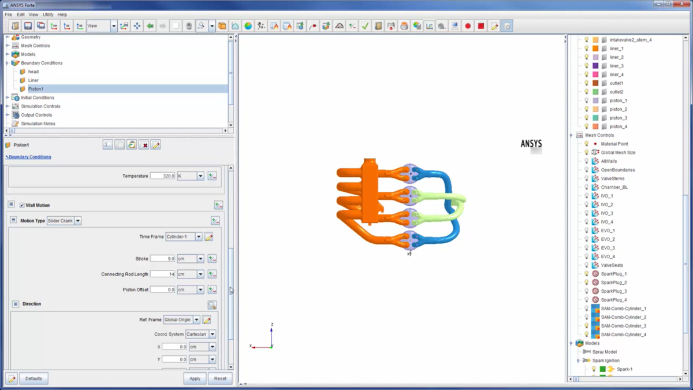
Task: Click the Defaults button
Action: point(33,378)
